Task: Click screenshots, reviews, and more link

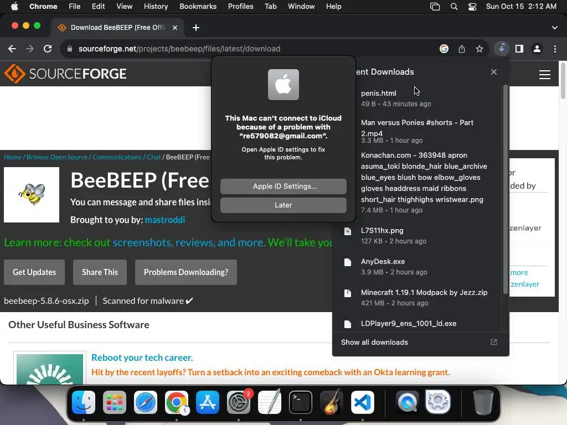Action: coord(188,242)
